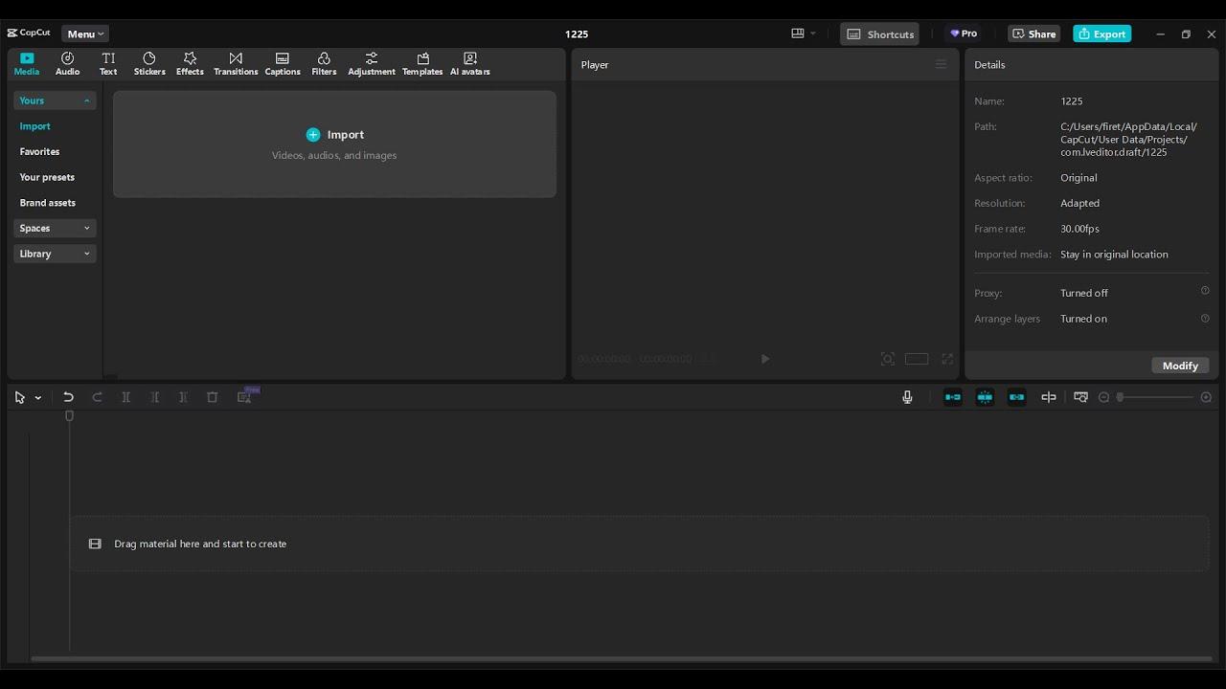Select Favorites in the sidebar
This screenshot has width=1226, height=689.
[39, 151]
